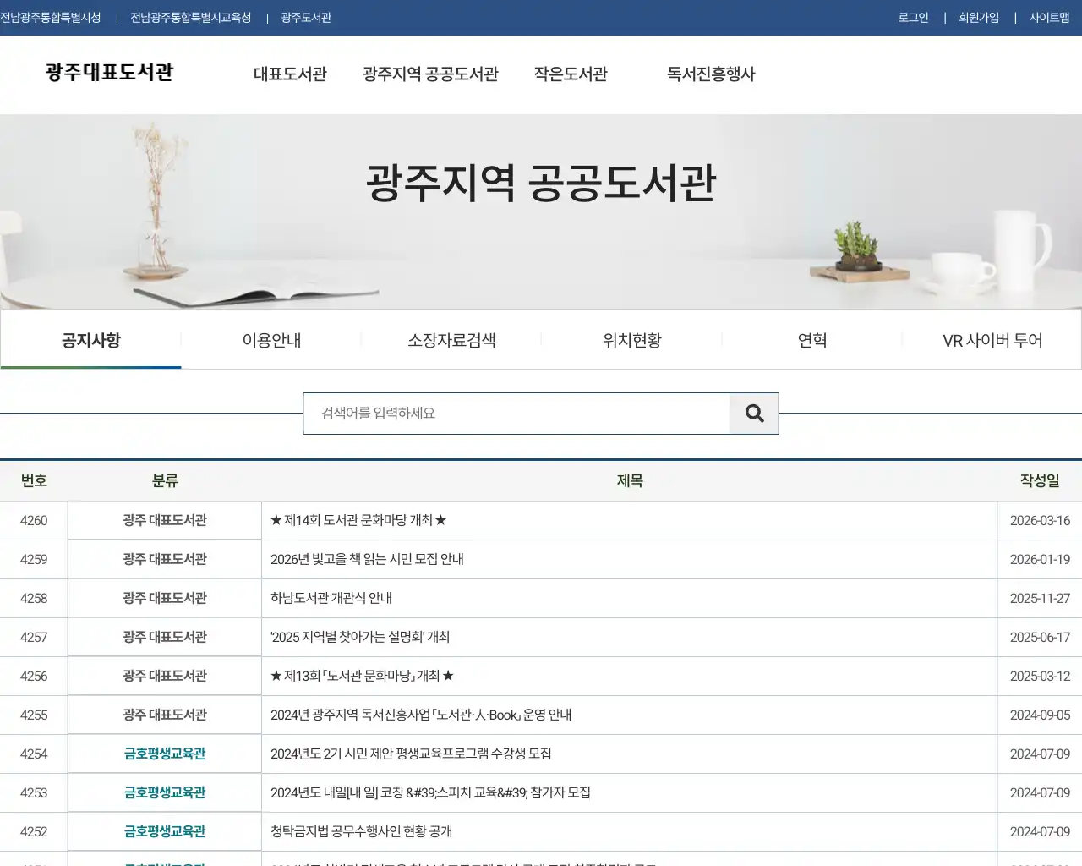Click the 광주대표도서관 site logo
The image size is (1082, 866).
tap(109, 73)
